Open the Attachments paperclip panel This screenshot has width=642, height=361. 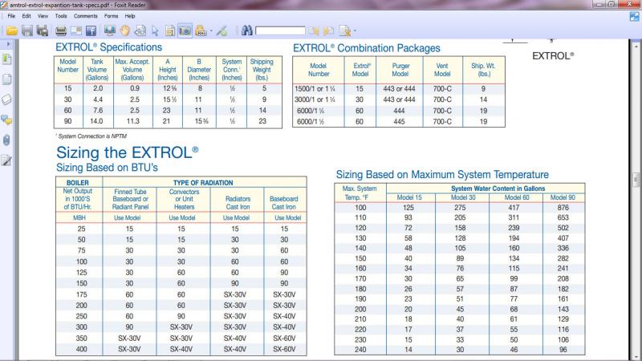pos(7,140)
